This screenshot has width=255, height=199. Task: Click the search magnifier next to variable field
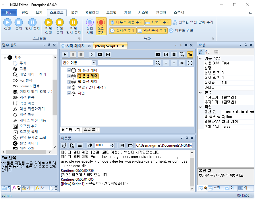158,63
